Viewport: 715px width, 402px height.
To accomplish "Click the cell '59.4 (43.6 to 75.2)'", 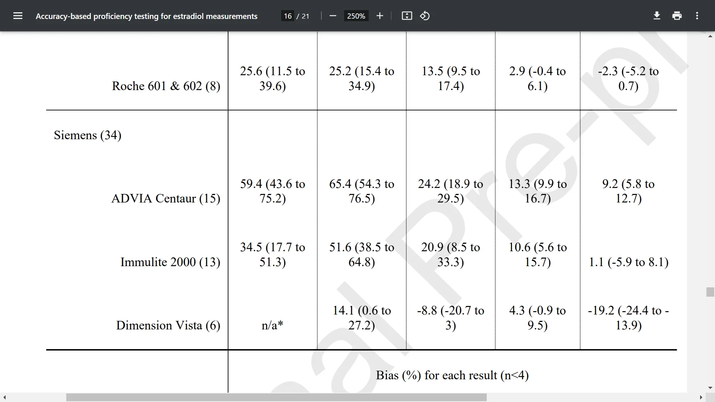I will tap(273, 191).
